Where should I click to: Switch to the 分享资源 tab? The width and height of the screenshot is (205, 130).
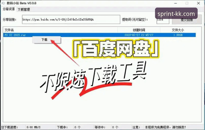click(x=9, y=9)
